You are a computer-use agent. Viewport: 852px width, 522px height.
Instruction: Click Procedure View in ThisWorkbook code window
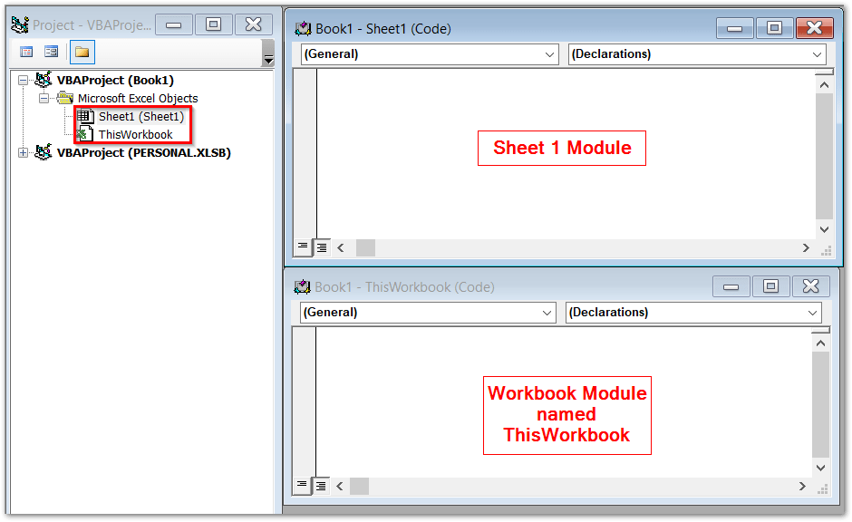pyautogui.click(x=302, y=487)
